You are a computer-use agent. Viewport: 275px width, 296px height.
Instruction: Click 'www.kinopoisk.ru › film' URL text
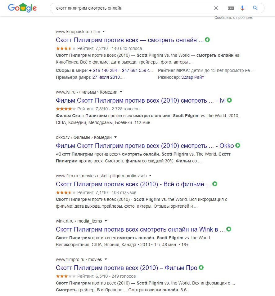coord(78,32)
